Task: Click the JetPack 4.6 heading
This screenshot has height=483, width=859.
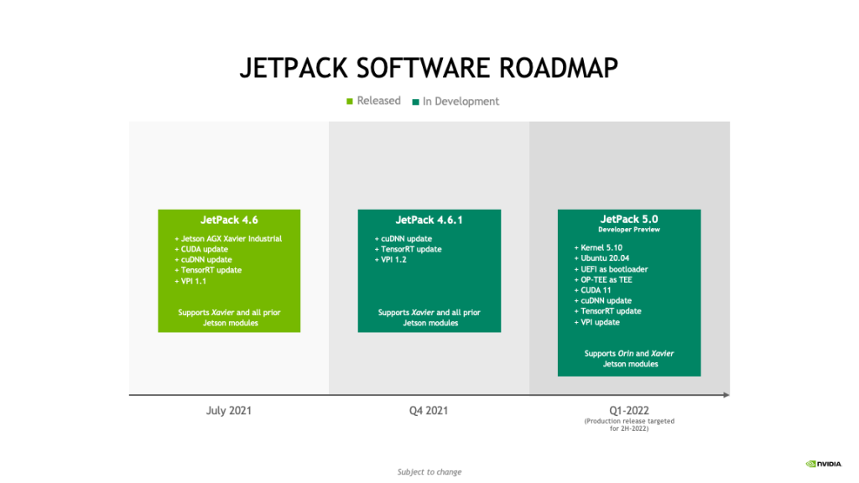Action: [229, 221]
